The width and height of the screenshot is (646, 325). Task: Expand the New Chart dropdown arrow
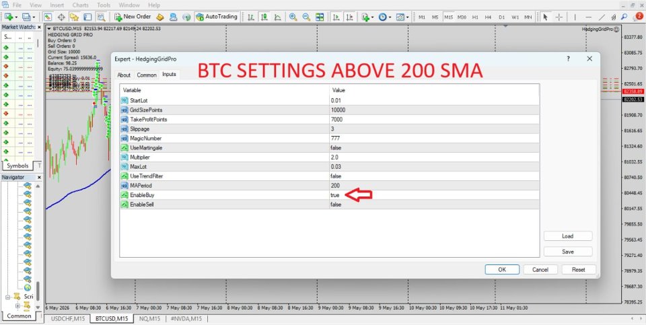pyautogui.click(x=16, y=17)
